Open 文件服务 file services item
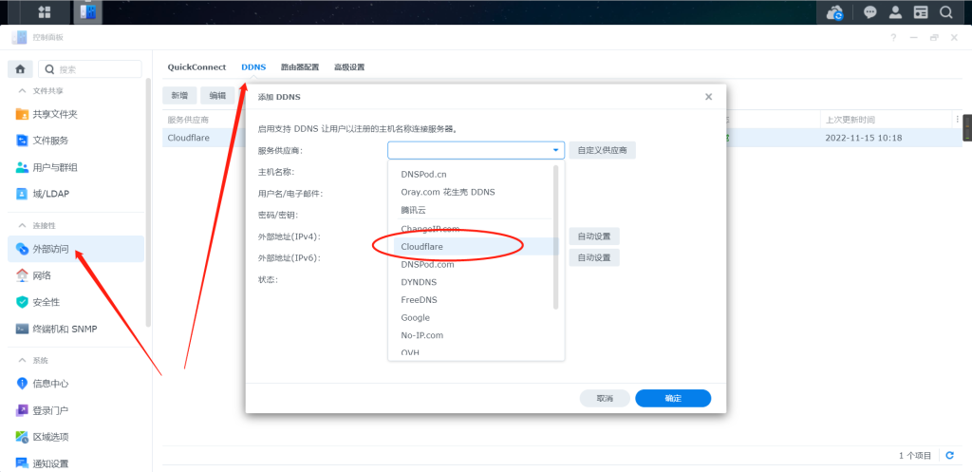Viewport: 972px width, 472px height. [x=76, y=141]
